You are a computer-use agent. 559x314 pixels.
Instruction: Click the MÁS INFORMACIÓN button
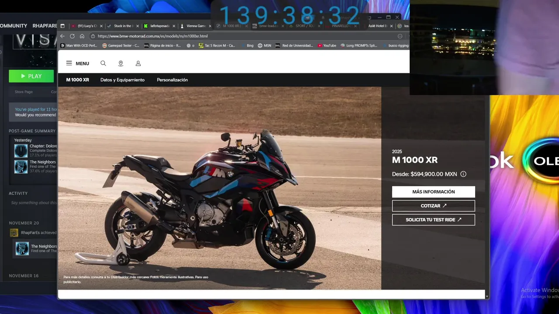coord(433,192)
